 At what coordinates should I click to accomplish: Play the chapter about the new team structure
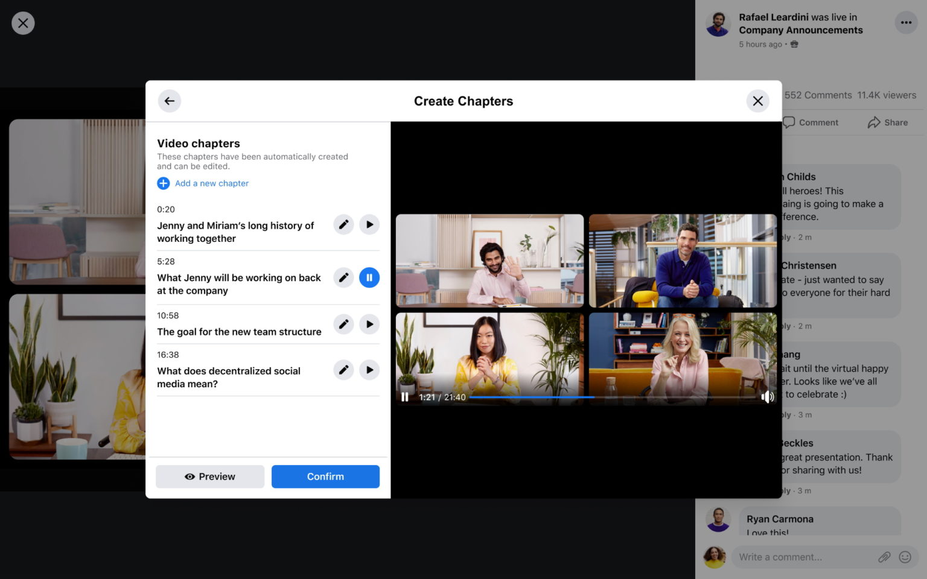(x=369, y=324)
